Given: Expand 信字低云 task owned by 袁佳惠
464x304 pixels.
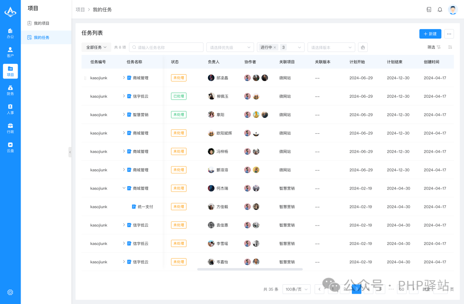Looking at the screenshot, I should coord(124,225).
